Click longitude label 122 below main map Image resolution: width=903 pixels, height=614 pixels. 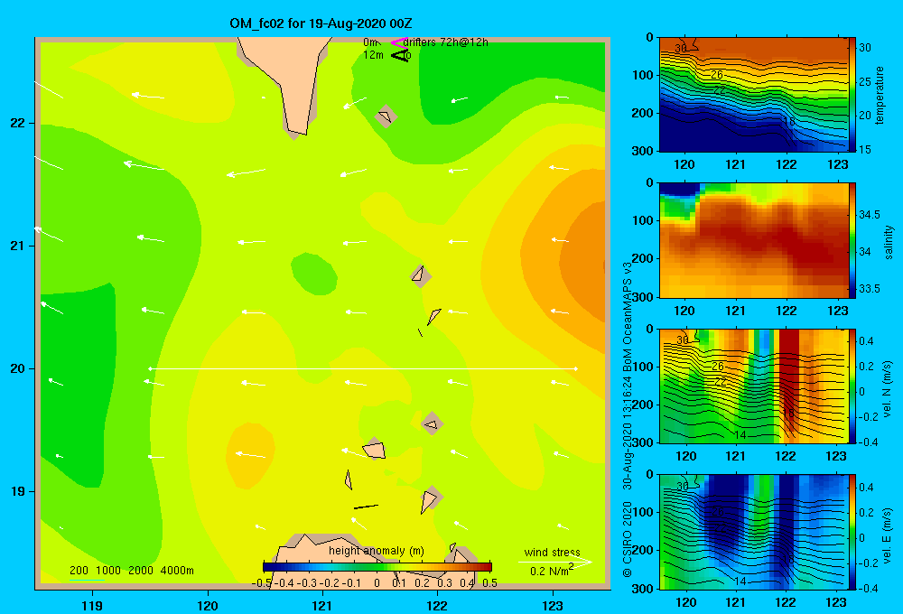(x=437, y=605)
